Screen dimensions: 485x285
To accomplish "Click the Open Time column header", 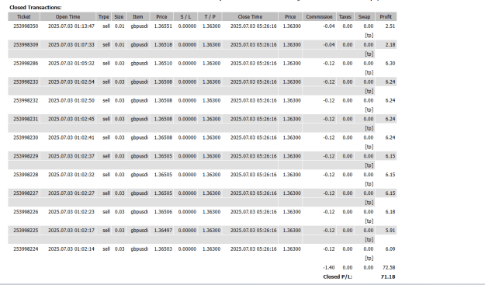I will coord(68,17).
